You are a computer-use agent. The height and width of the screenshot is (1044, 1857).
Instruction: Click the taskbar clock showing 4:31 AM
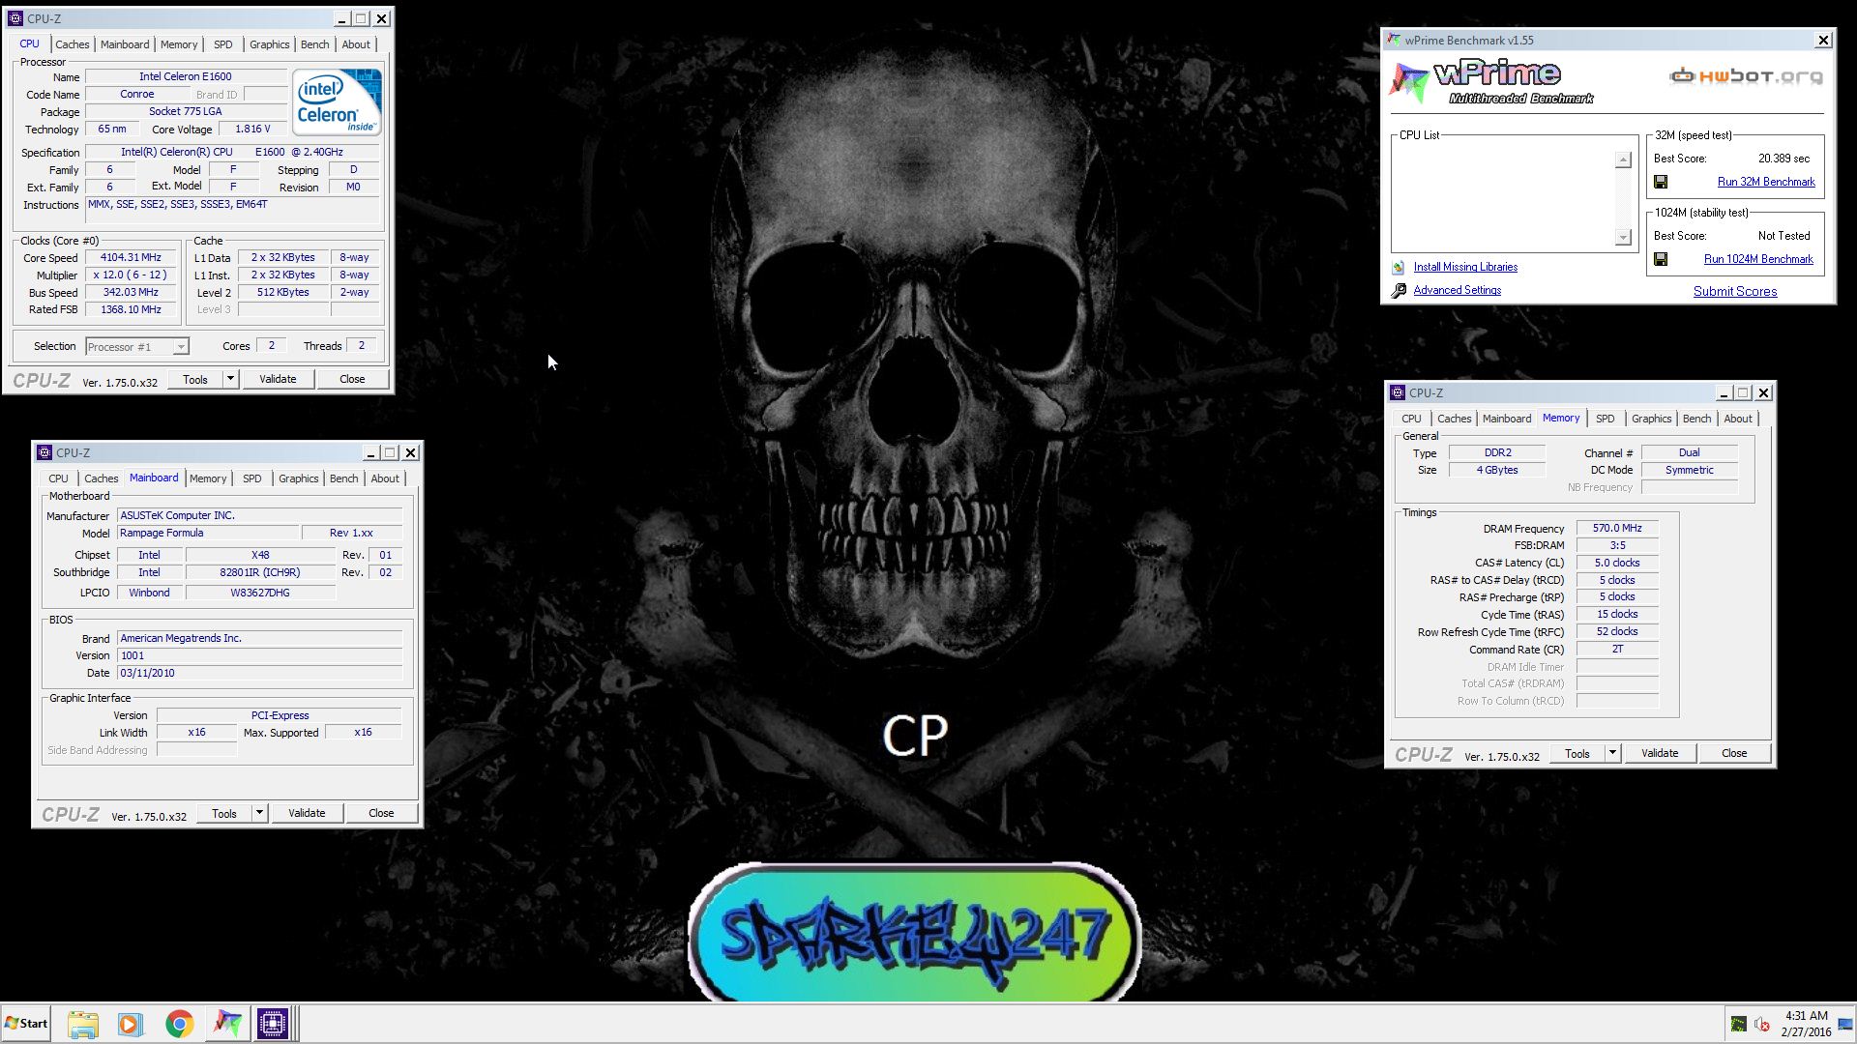pyautogui.click(x=1806, y=1024)
